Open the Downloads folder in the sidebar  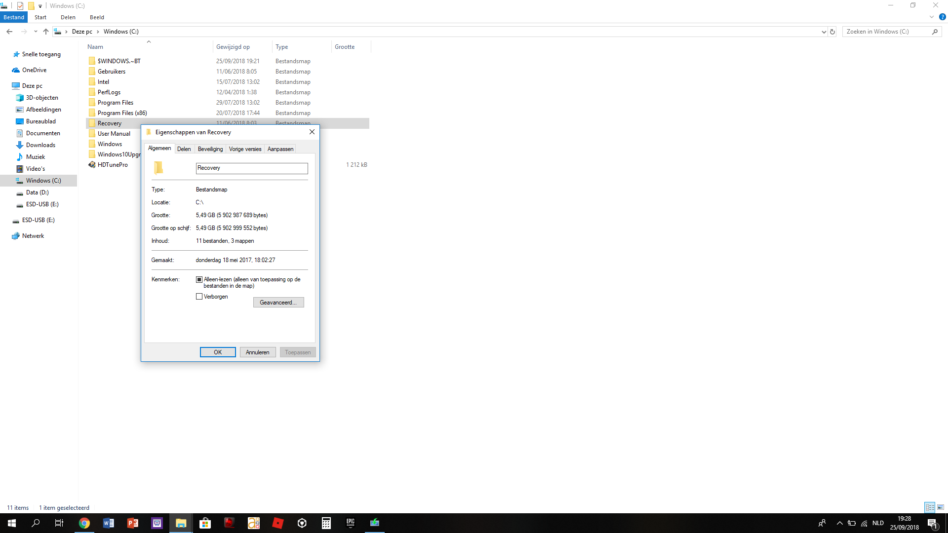pyautogui.click(x=40, y=145)
